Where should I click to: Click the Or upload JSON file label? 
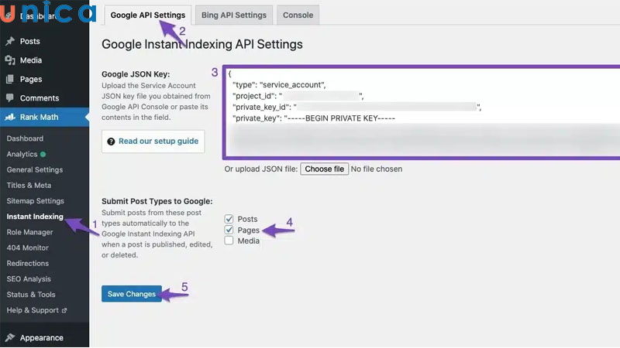point(261,169)
